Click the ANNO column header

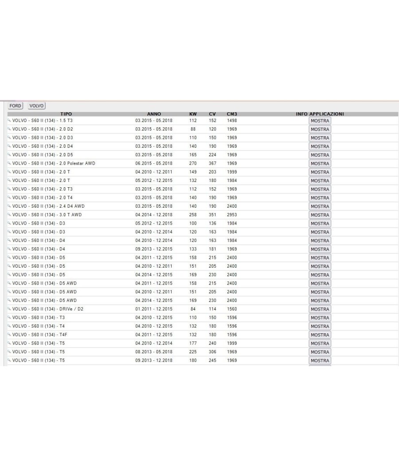[154, 114]
